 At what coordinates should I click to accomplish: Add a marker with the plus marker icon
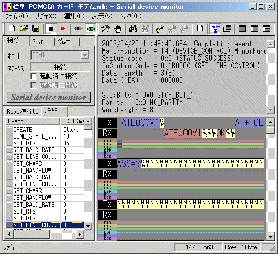(160, 29)
